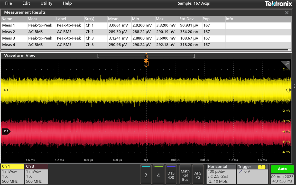Click the Tektronix logo
The image size is (296, 185).
pos(278,4)
